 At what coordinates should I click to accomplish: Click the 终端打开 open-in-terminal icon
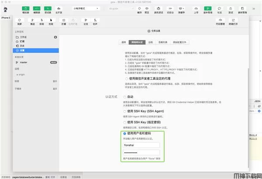click(233, 20)
